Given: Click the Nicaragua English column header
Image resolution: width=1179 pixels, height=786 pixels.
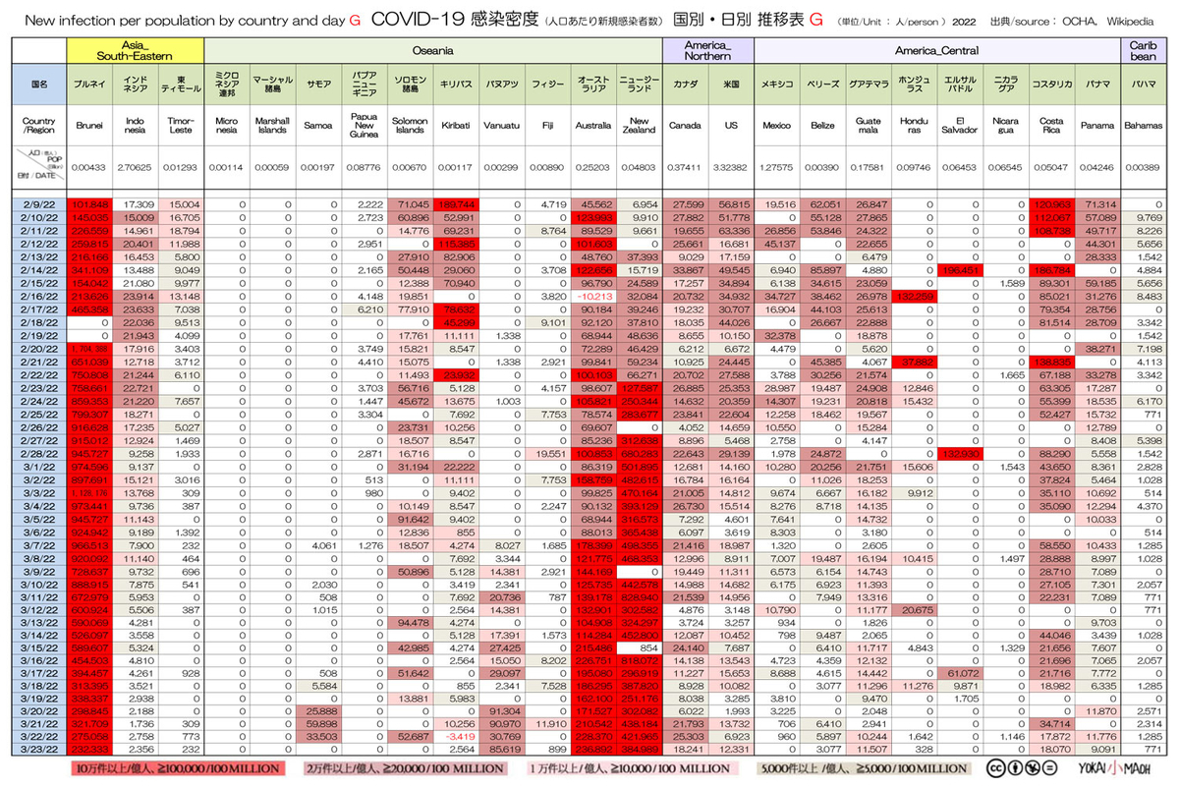Looking at the screenshot, I should [1005, 126].
